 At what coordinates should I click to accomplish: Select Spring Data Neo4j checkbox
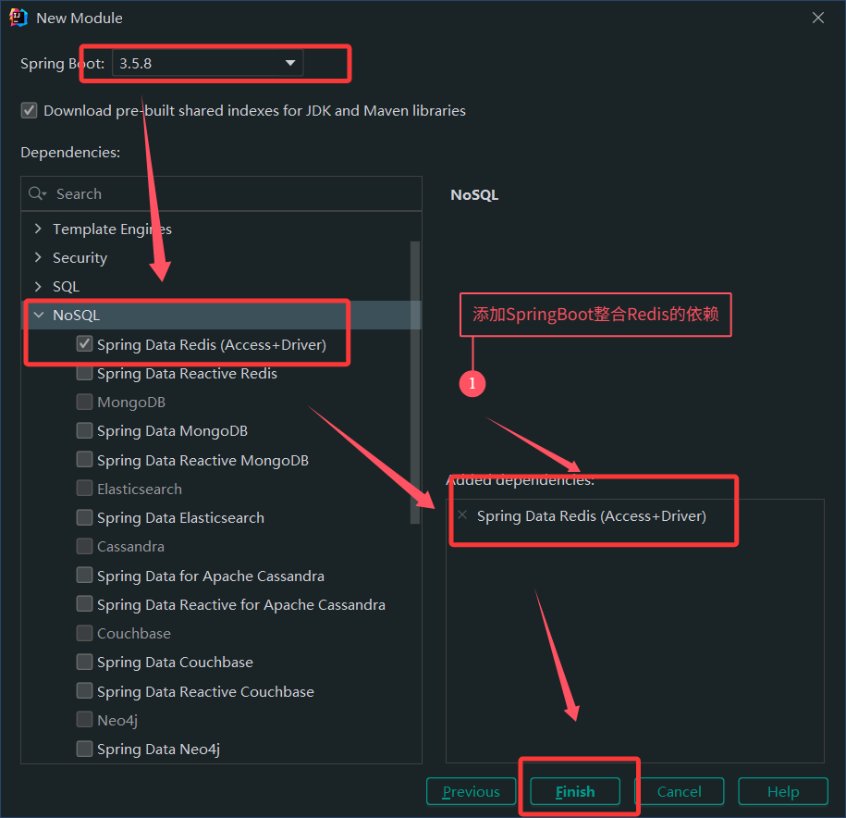point(85,749)
